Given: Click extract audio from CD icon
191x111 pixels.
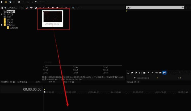Looking at the screenshot, I should click(x=27, y=8).
